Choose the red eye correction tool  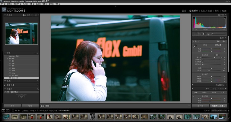[204, 34]
